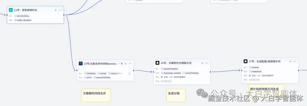Run the 15号 文案合并时间线 node
The image size is (307, 106).
click(x=126, y=64)
